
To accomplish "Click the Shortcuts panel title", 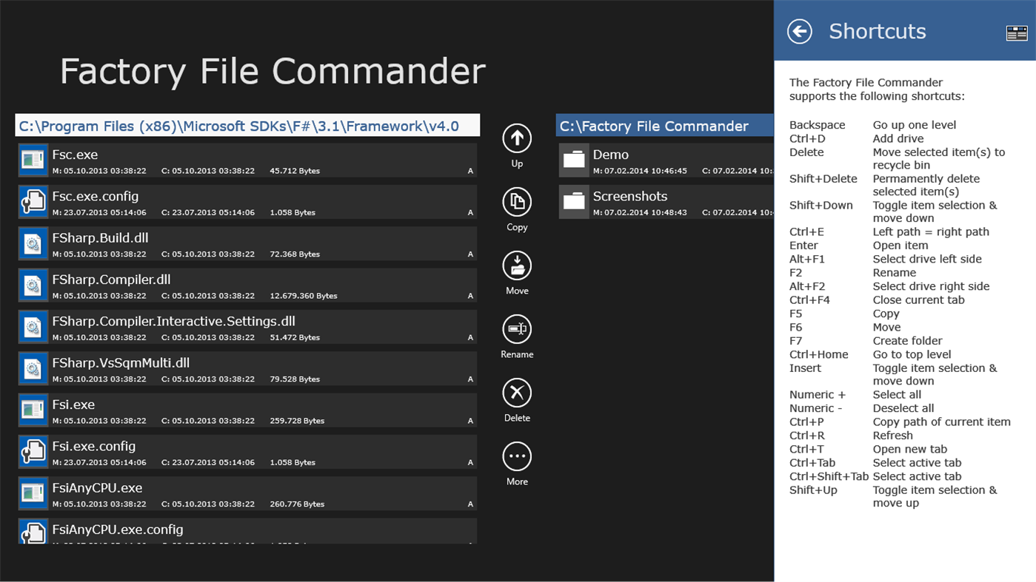I will pos(878,31).
